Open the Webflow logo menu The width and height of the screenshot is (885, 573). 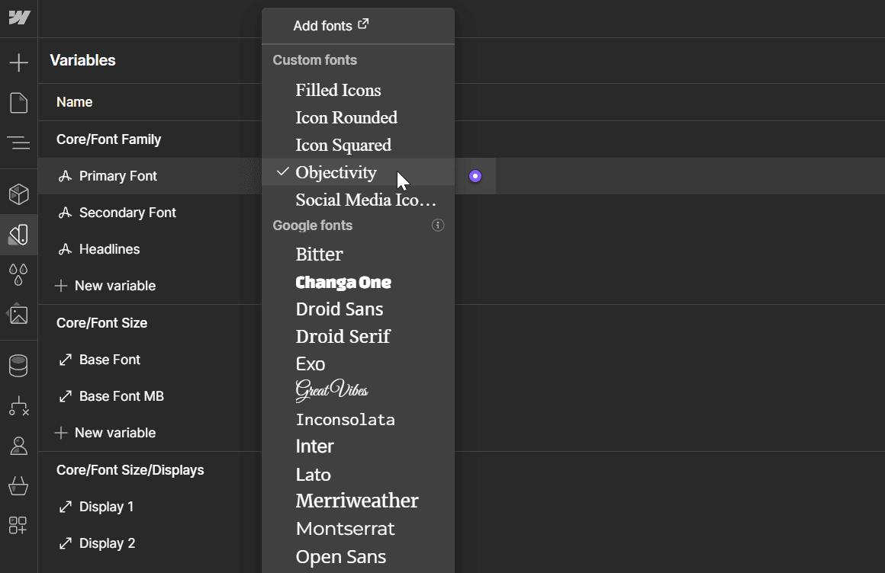click(18, 18)
